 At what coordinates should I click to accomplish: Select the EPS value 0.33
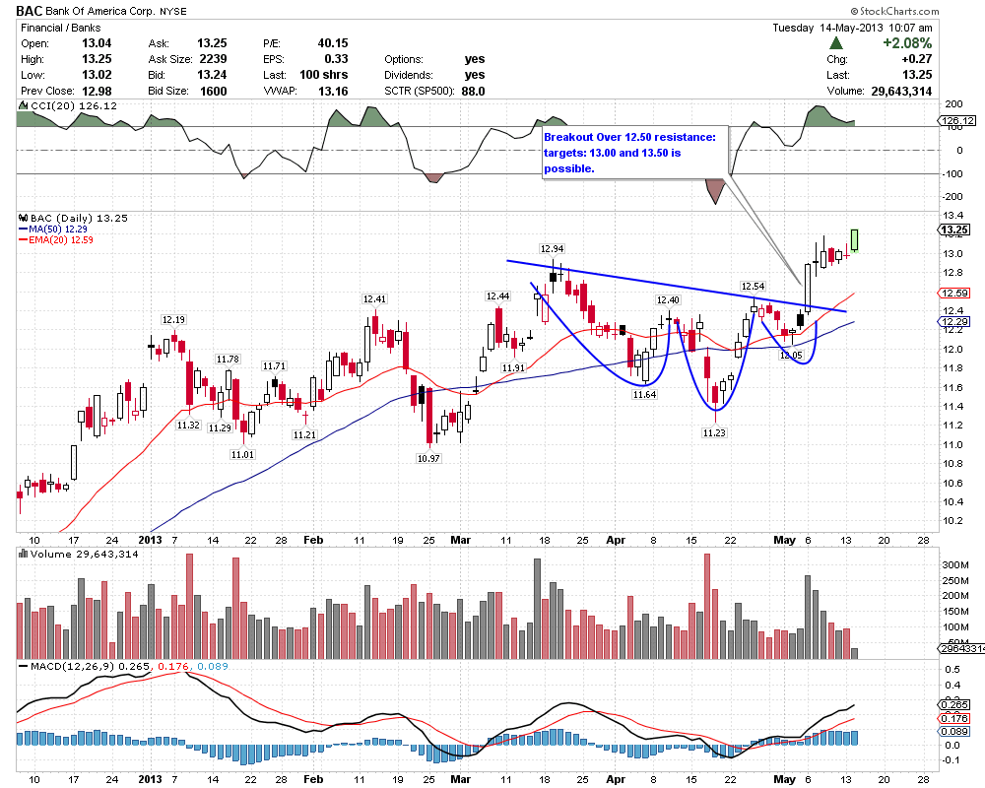336,59
